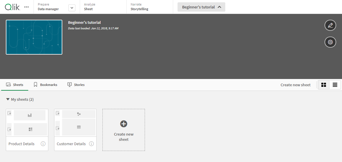
Task: Open the three-dot navigation menu
Action: pos(26,7)
